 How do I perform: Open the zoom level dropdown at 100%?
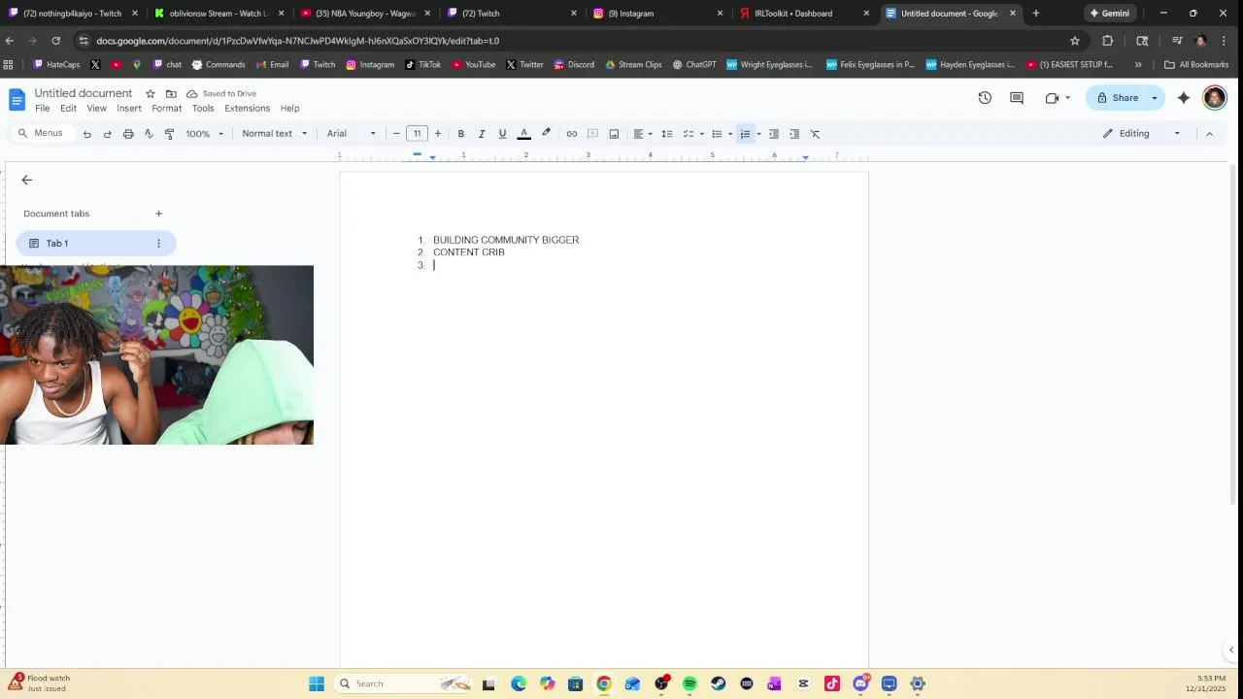coord(205,134)
